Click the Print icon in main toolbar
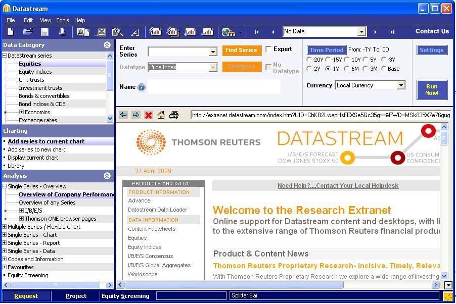Image resolution: width=456 pixels, height=304 pixels. [x=62, y=32]
